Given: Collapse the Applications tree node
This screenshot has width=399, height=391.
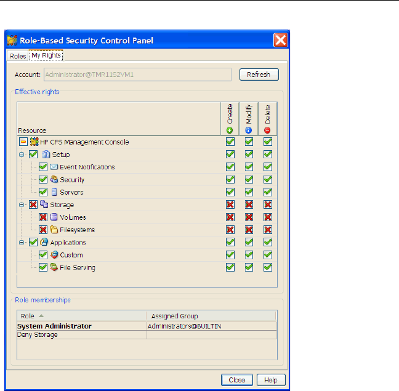Looking at the screenshot, I should click(x=22, y=243).
